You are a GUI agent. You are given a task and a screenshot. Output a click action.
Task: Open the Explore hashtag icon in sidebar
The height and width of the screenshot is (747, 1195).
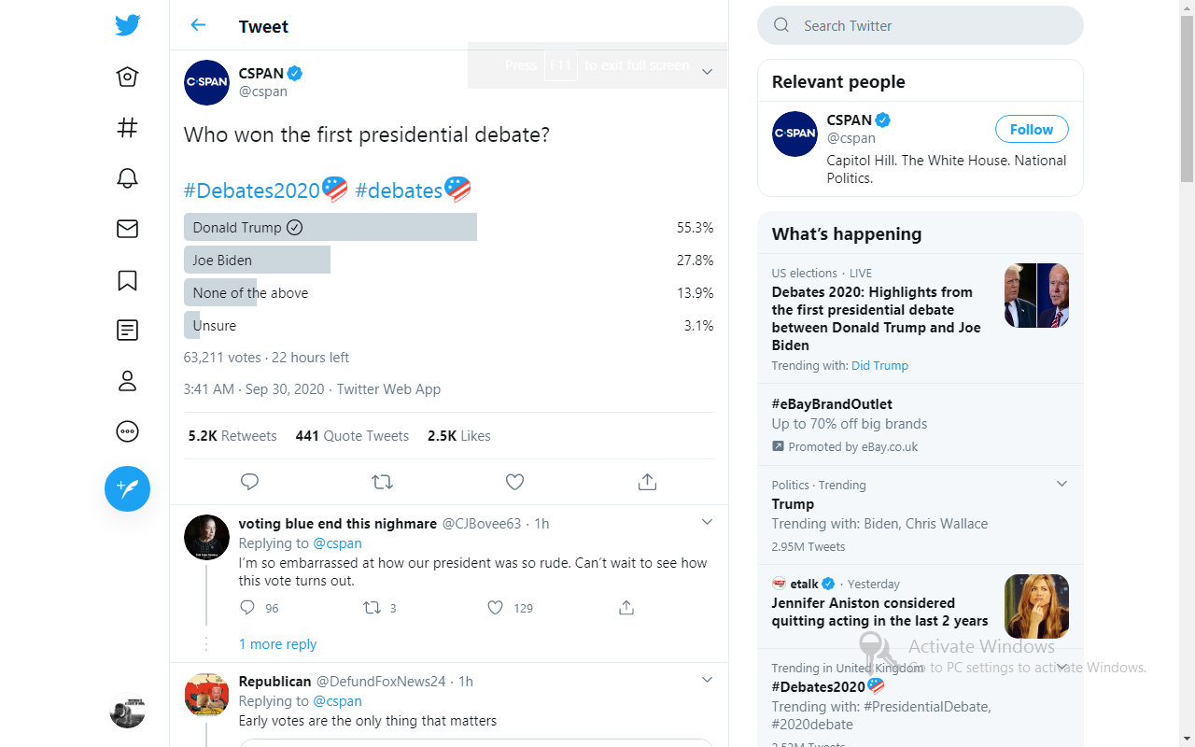pos(128,128)
